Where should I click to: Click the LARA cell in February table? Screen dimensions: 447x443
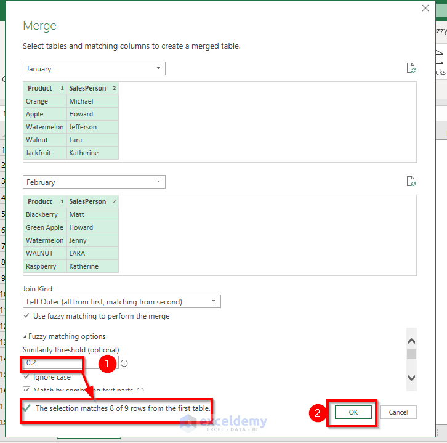pos(92,253)
